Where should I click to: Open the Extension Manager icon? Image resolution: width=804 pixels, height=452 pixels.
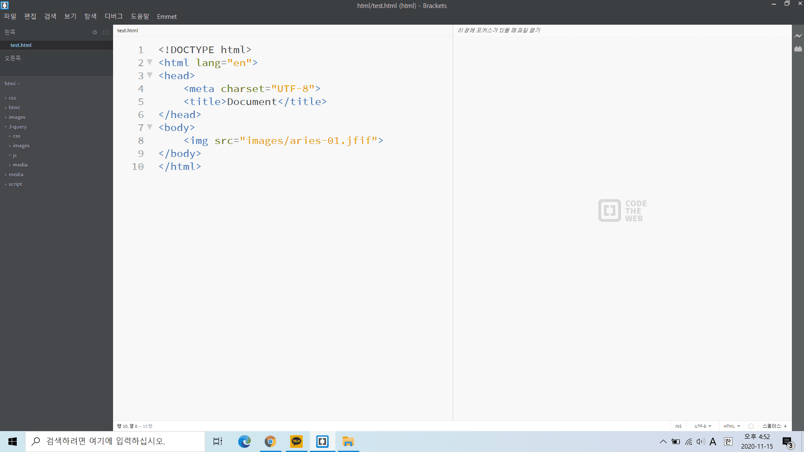[x=798, y=49]
